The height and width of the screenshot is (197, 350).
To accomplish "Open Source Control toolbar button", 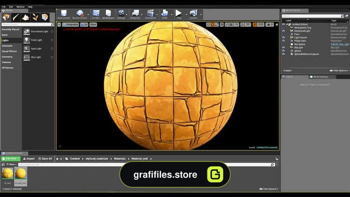I will click(79, 15).
